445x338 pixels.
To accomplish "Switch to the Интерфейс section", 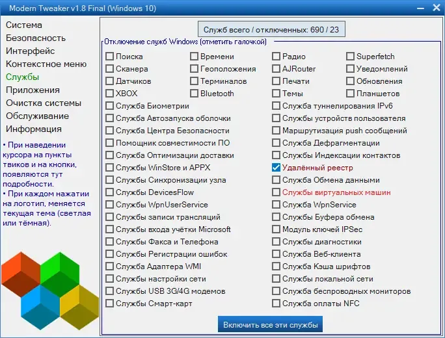I will click(31, 51).
